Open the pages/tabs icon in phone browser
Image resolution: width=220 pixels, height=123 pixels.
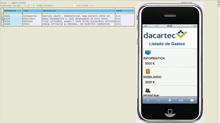pos(192,100)
